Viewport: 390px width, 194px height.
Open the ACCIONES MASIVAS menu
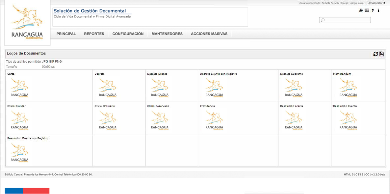tap(209, 34)
